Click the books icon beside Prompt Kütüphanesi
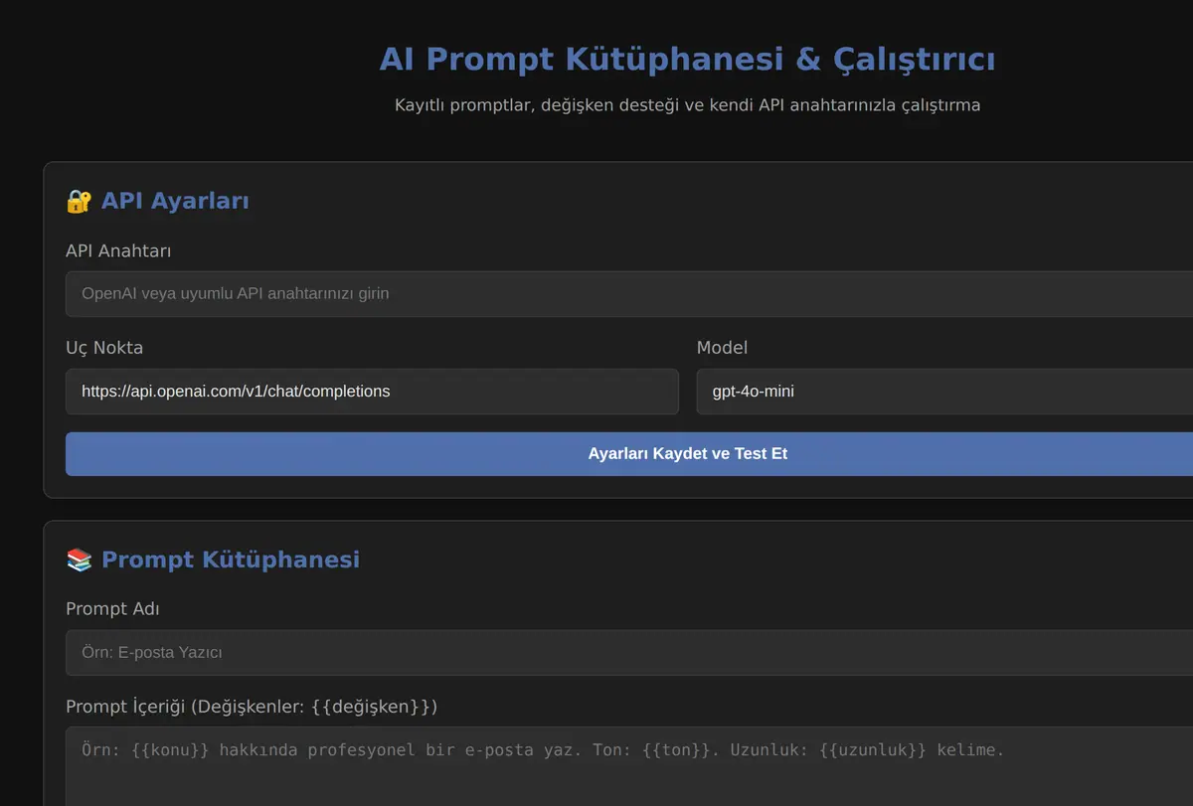 [x=79, y=560]
